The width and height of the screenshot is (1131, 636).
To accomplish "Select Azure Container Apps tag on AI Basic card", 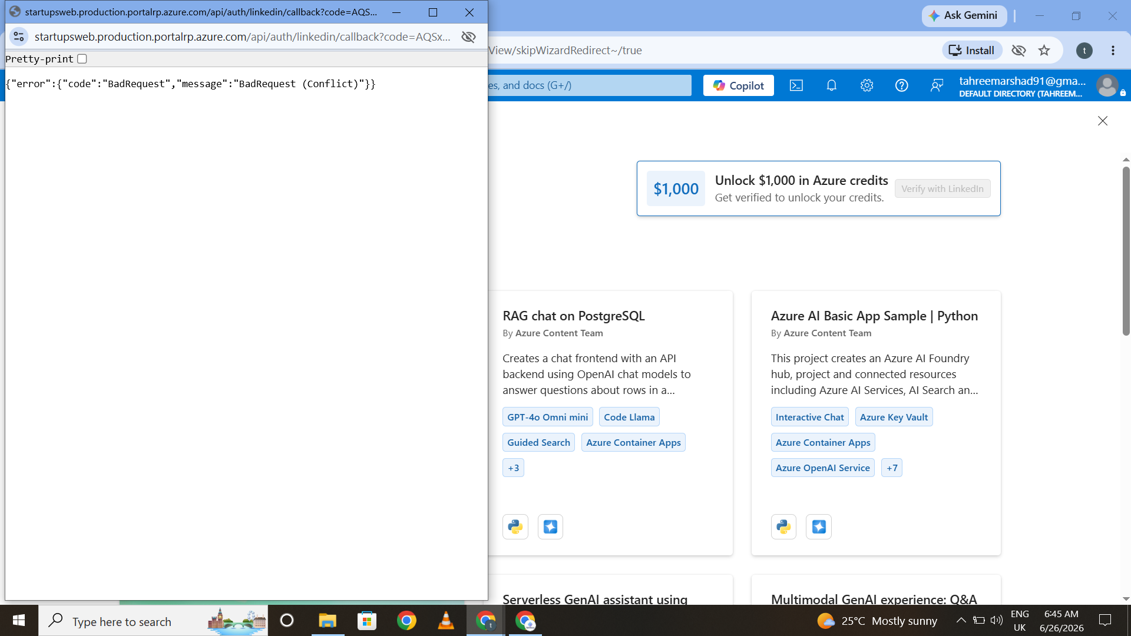I will [x=823, y=442].
